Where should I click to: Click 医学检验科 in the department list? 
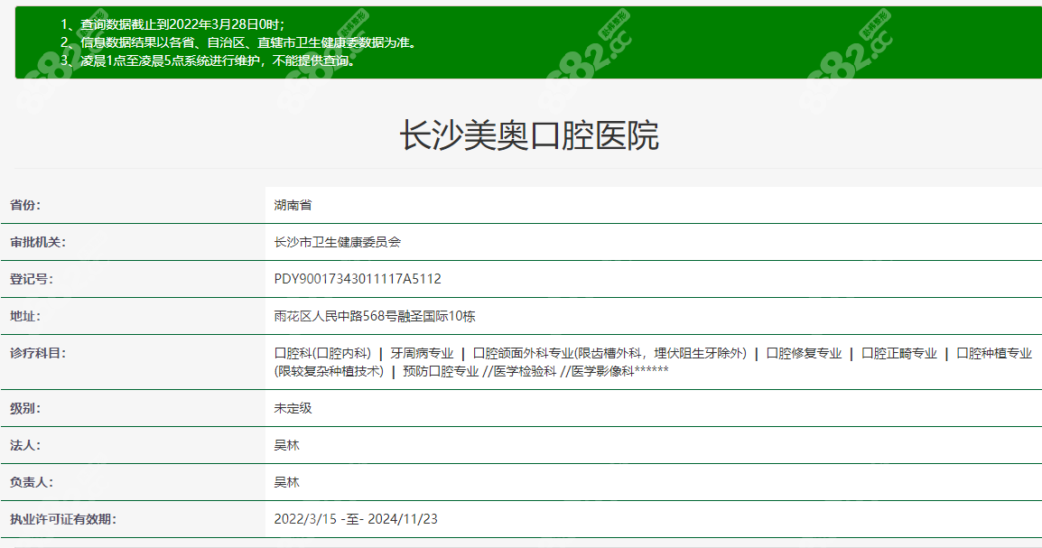coord(525,371)
